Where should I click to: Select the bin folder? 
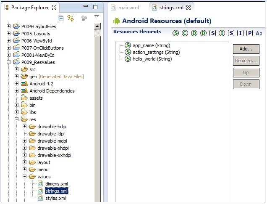point(32,105)
